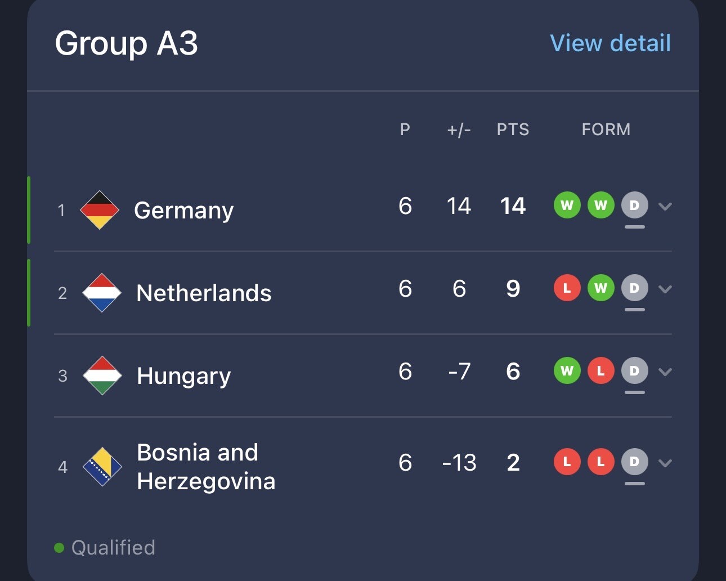Expand Hungary's row chevron
Image resolution: width=726 pixels, height=581 pixels.
[x=665, y=372]
